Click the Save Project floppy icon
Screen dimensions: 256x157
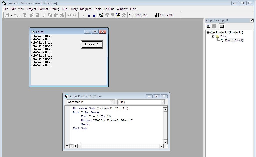(x=37, y=15)
